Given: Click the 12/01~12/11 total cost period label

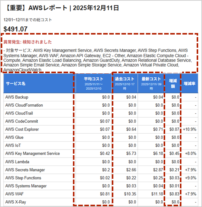Looking at the screenshot, I should click(28, 20).
